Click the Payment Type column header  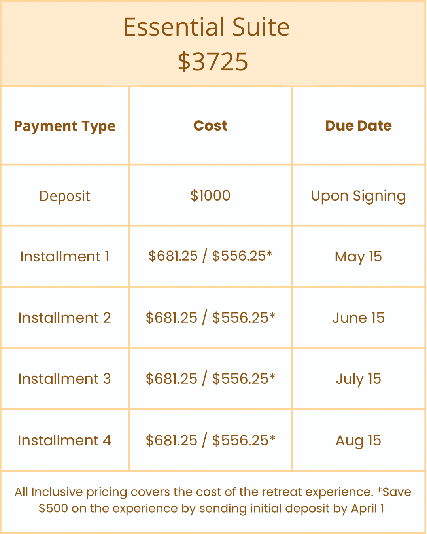point(64,126)
